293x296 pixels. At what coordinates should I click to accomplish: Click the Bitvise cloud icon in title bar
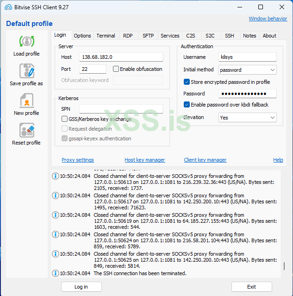pyautogui.click(x=8, y=7)
